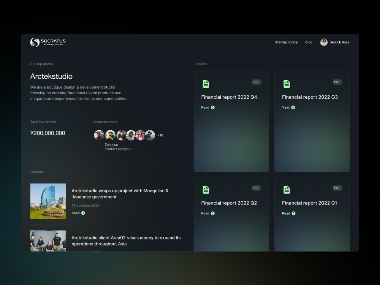The width and height of the screenshot is (380, 285).
Task: Click the PDF badge on the Q3 report
Action: 337,82
